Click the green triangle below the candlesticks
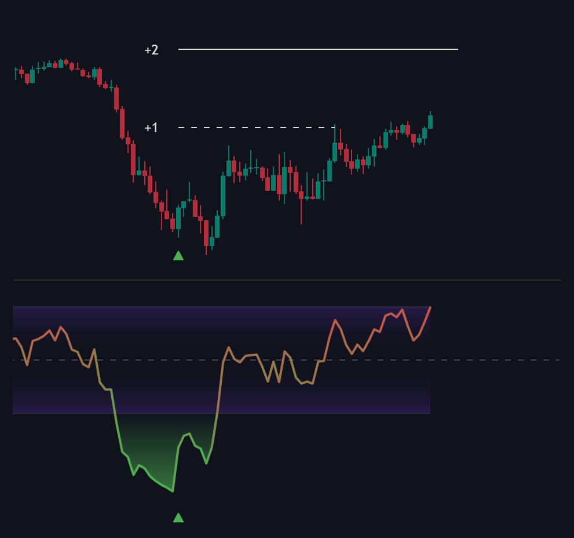This screenshot has width=574, height=538. [178, 256]
